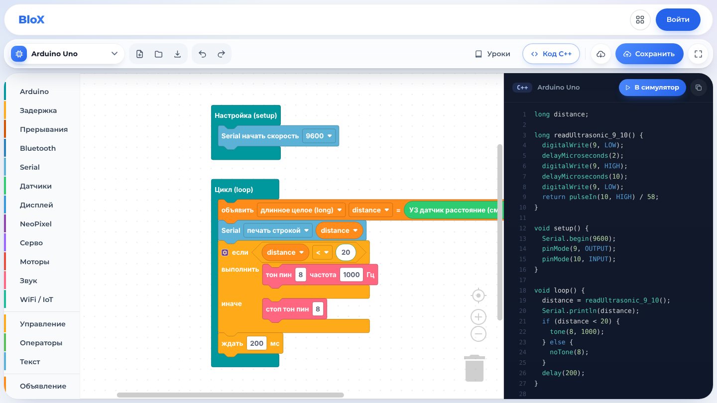Click the Войти button
This screenshot has width=717, height=403.
click(x=678, y=20)
